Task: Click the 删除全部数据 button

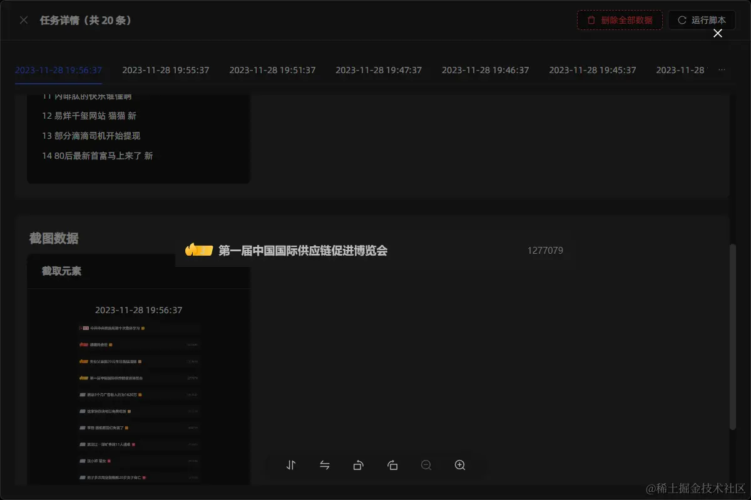Action: [620, 20]
